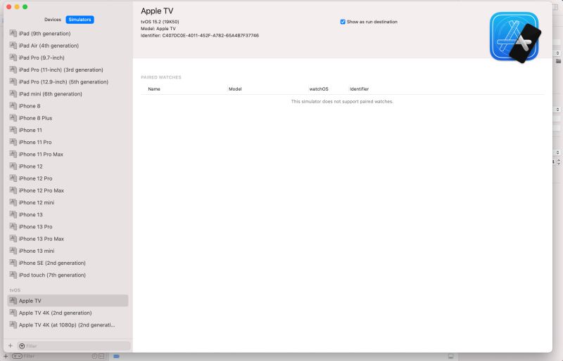Click the Model column header
563x361 pixels.
pyautogui.click(x=235, y=89)
